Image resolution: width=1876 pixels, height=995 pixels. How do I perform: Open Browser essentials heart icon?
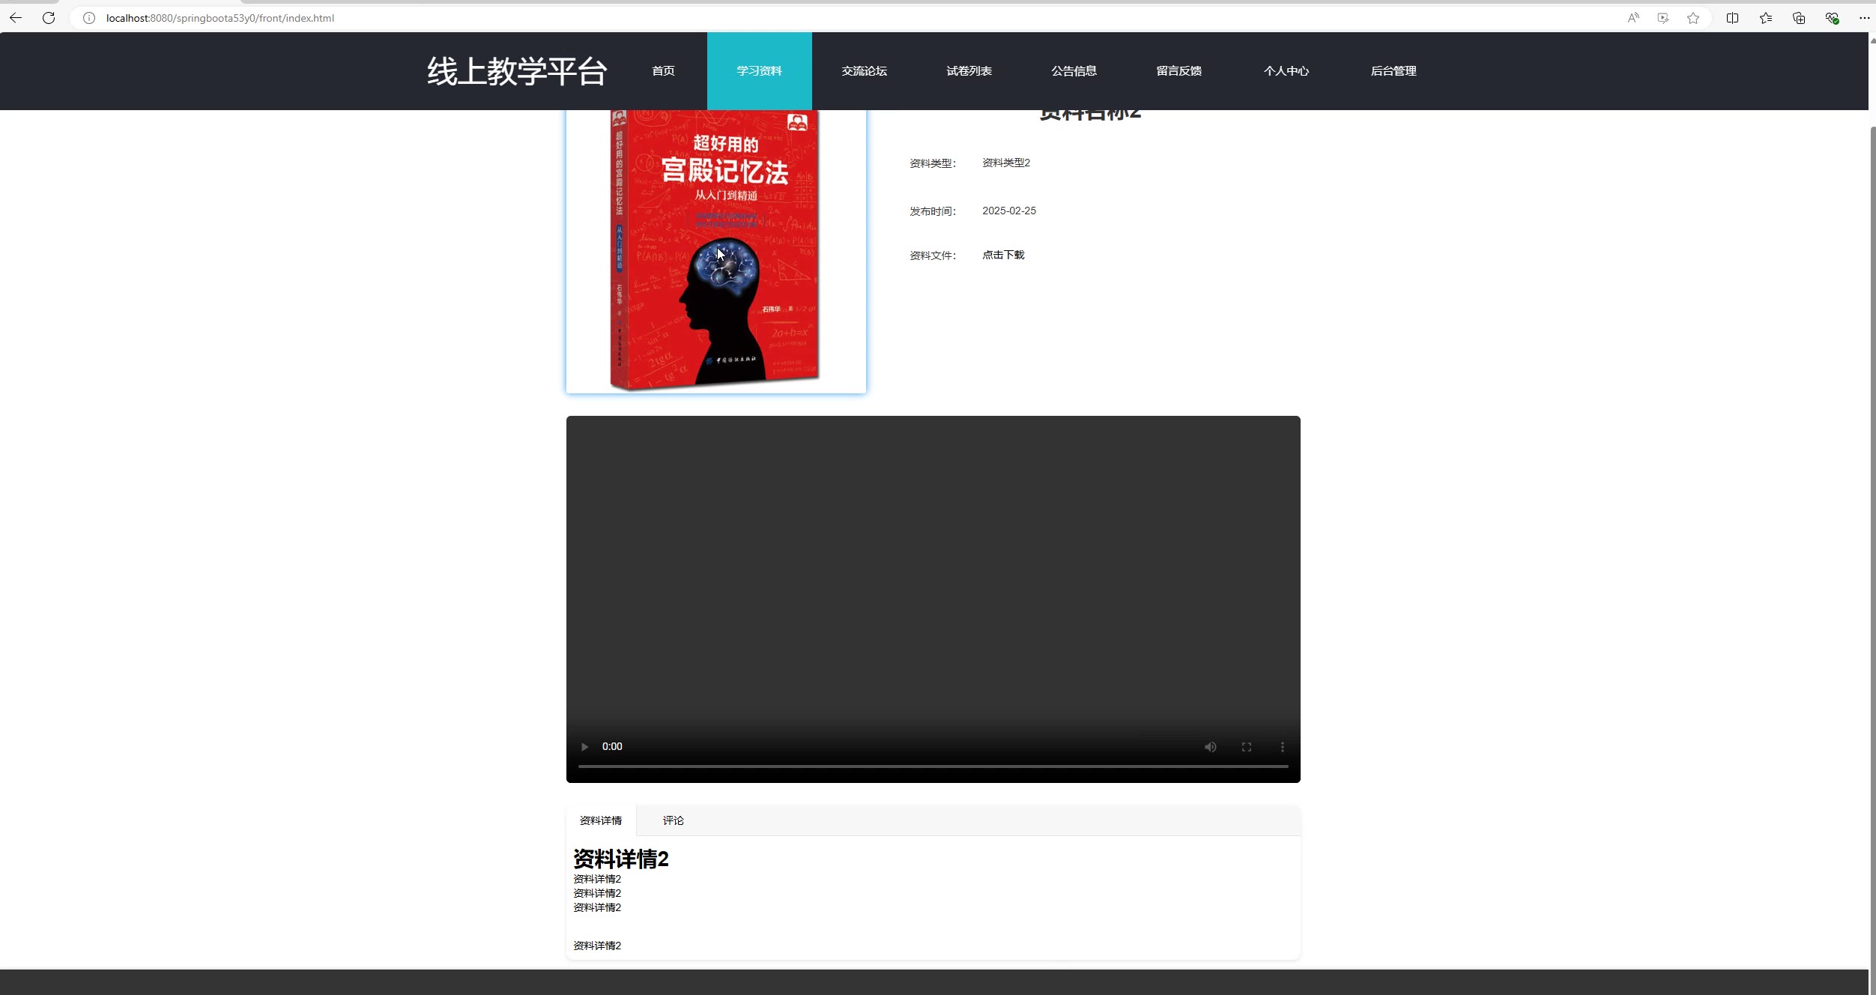click(1832, 18)
